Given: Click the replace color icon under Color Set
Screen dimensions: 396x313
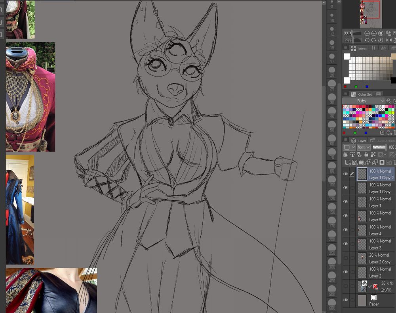Looking at the screenshot, I should click(382, 132).
